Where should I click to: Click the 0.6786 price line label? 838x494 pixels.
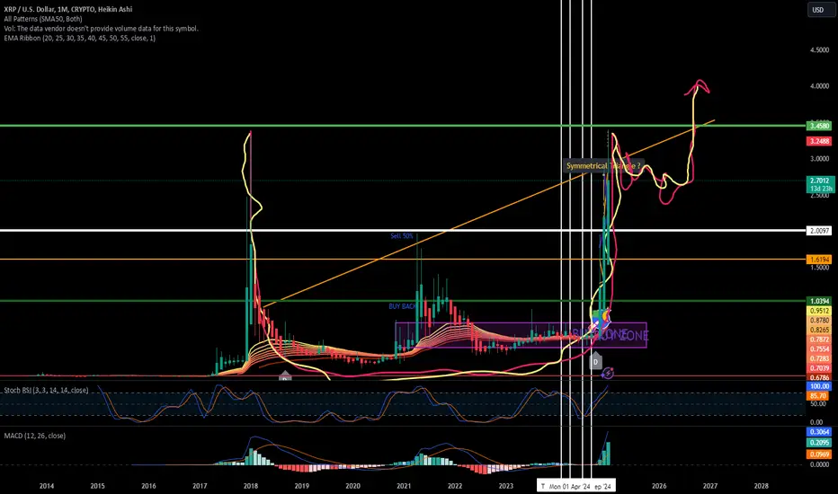(819, 377)
